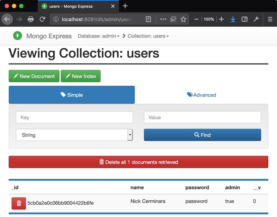View site information icon in address bar
This screenshot has height=217, width=277.
(x=56, y=19)
